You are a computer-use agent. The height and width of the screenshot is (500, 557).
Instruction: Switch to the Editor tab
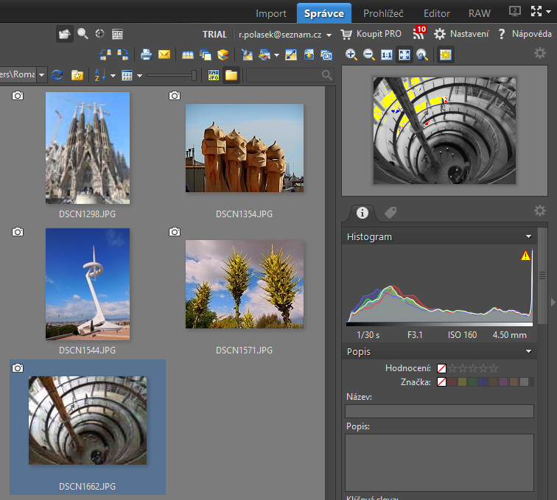coord(437,13)
